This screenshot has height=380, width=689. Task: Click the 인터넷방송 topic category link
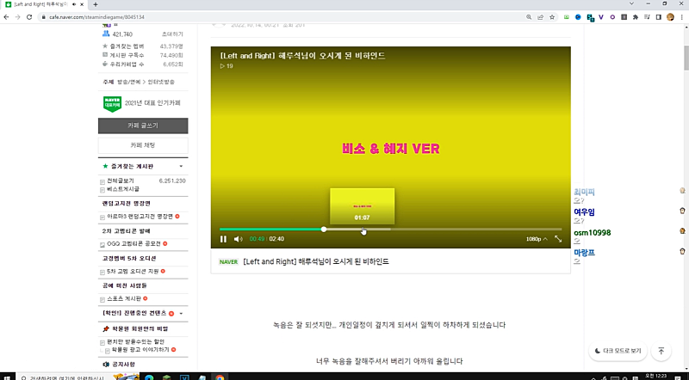[161, 82]
